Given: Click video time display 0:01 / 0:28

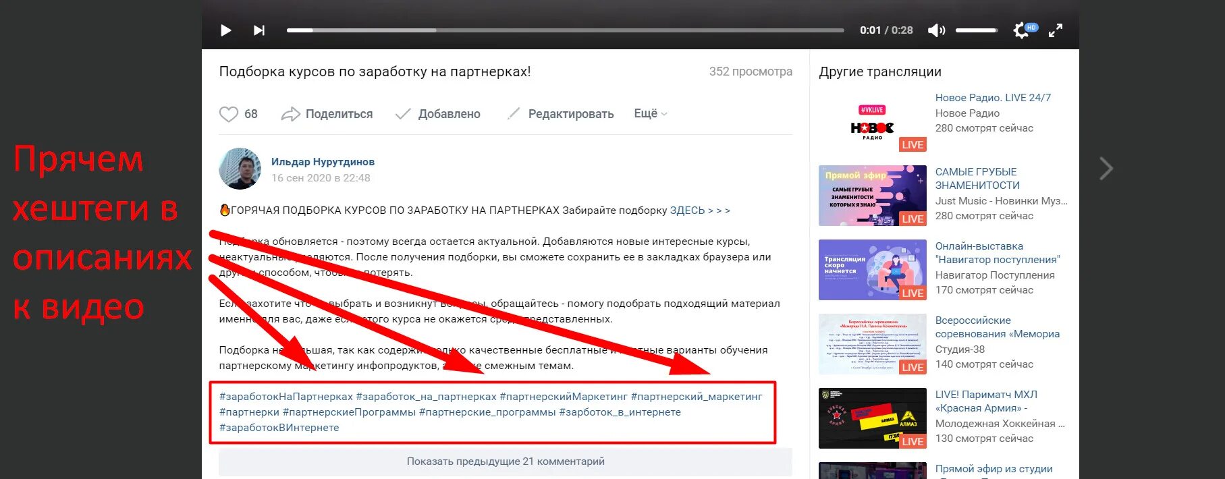Looking at the screenshot, I should 886,30.
